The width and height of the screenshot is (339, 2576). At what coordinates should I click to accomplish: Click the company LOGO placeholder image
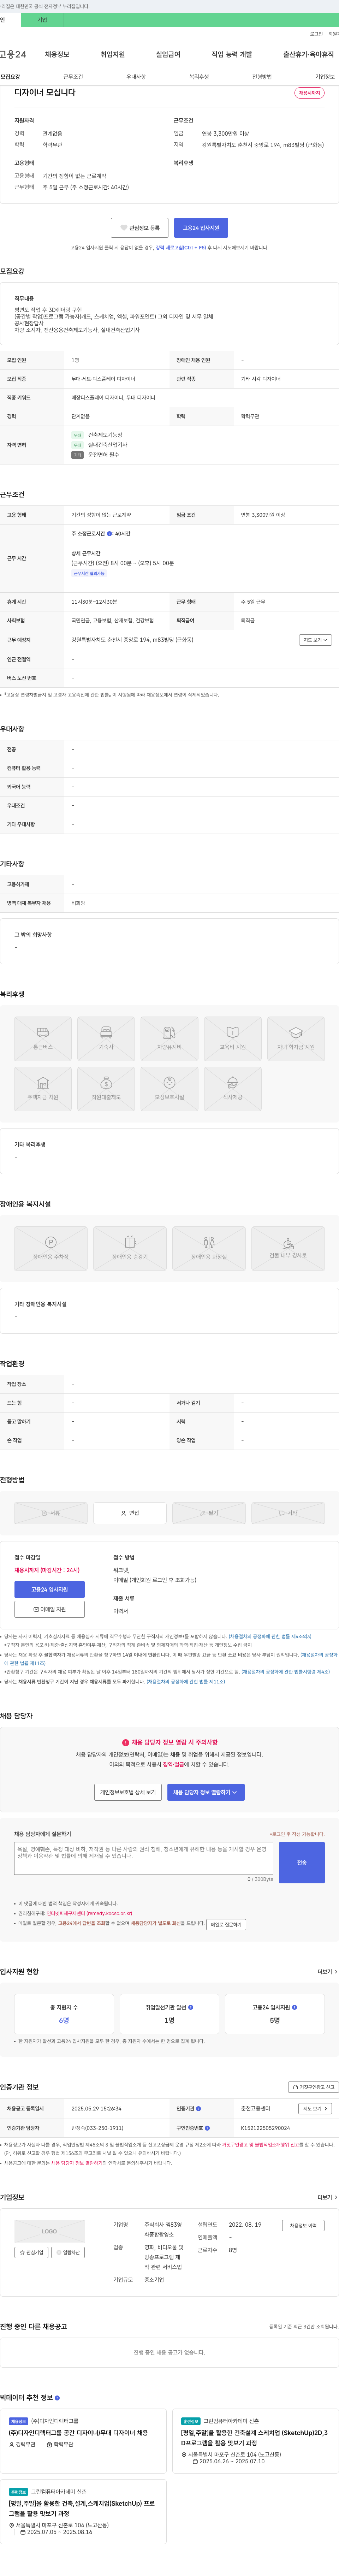pos(49,2231)
